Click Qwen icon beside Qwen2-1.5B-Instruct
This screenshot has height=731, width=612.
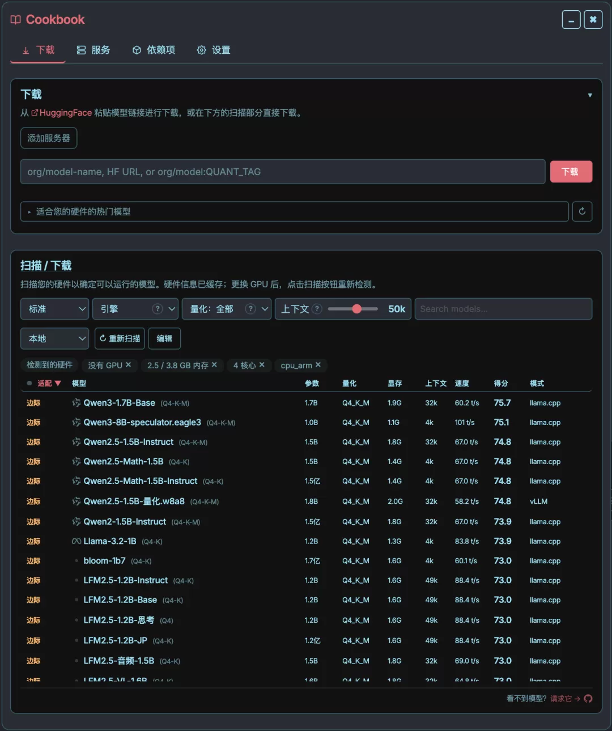(76, 522)
